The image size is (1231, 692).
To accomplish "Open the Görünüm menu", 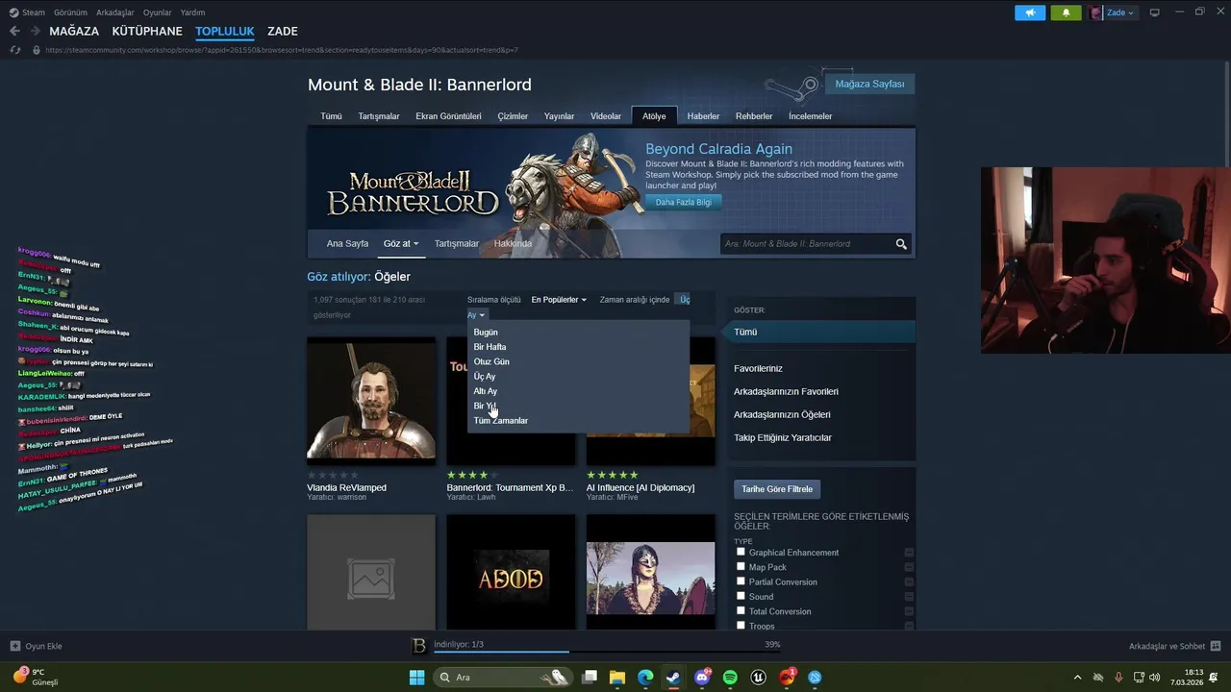I will click(x=70, y=12).
